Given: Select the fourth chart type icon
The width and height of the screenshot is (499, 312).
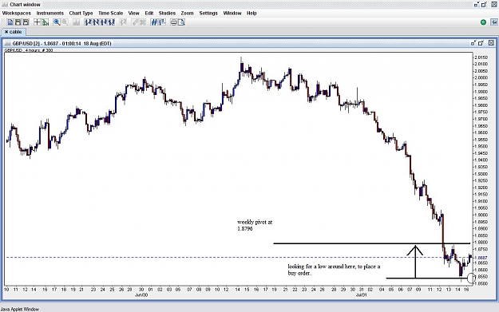Looking at the screenshot, I should 111,22.
